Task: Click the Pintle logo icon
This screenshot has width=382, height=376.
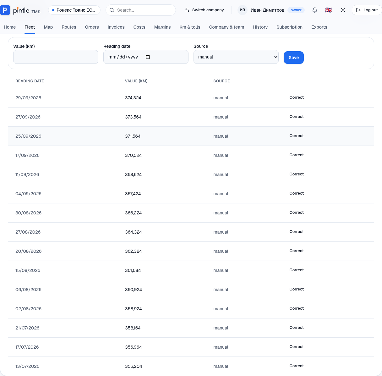Action: pos(5,10)
